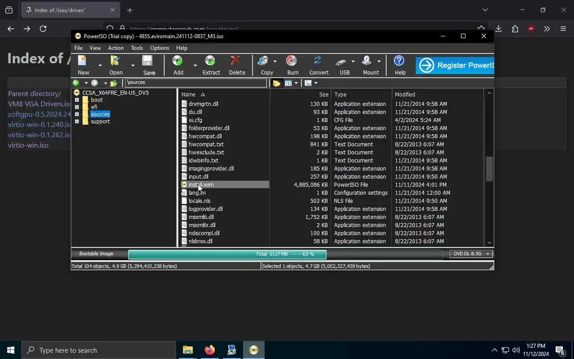Click the \sources path input field
574x359 pixels.
tap(196, 83)
